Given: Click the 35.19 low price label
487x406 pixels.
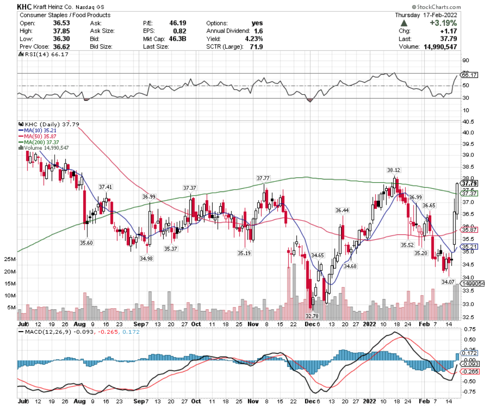Looking at the screenshot, I should pos(244,253).
